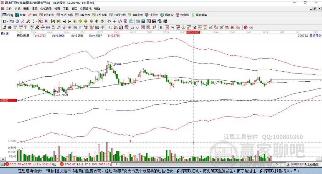Viewport: 322px width, 174px height.
Task: Click the small up-arrow panel expander
Action: (x=3, y=159)
